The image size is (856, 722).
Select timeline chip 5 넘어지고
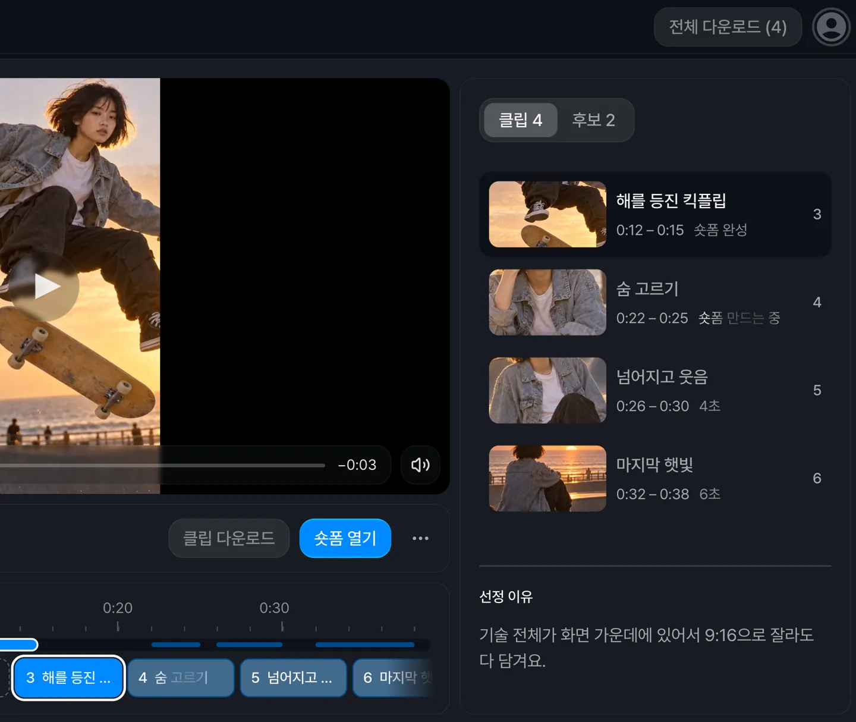coord(293,677)
